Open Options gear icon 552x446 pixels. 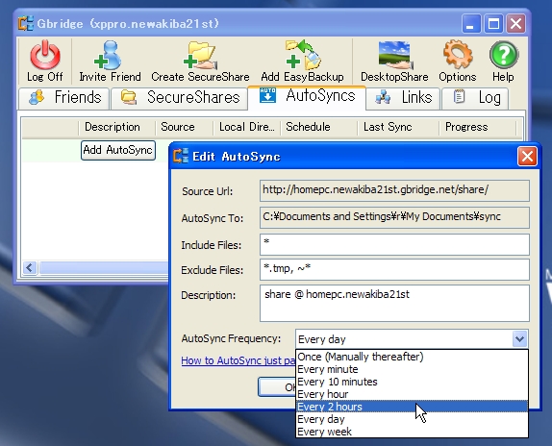(458, 55)
